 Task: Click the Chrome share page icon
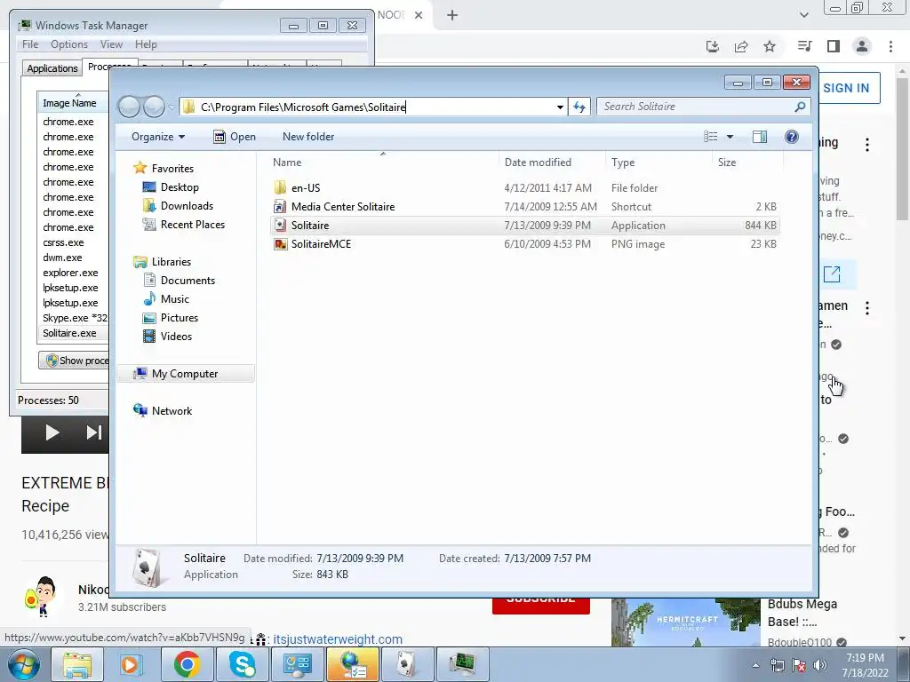[x=741, y=46]
